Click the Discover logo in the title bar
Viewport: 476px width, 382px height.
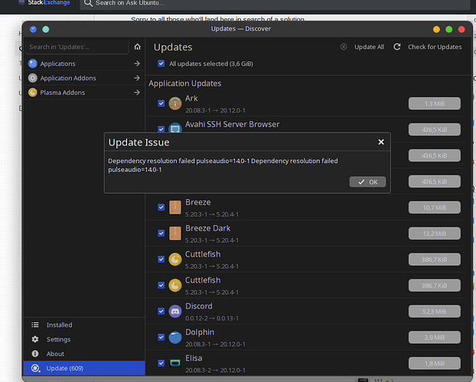[x=33, y=29]
